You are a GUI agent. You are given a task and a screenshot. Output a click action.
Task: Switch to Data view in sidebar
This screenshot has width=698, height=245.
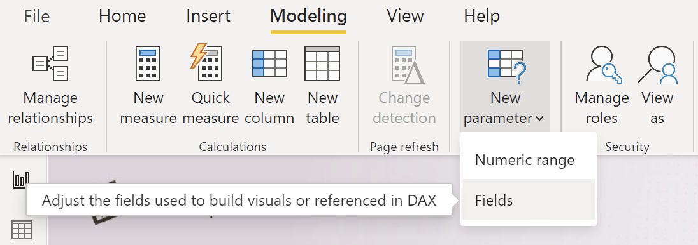tap(22, 230)
